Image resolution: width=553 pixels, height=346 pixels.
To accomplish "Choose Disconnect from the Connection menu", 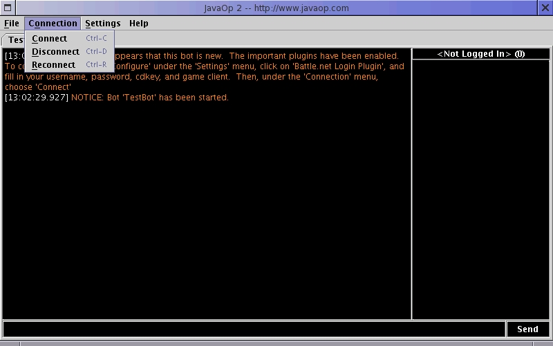I will click(70, 51).
